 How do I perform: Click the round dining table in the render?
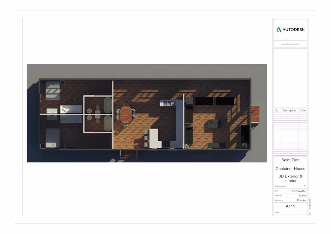tap(127, 113)
